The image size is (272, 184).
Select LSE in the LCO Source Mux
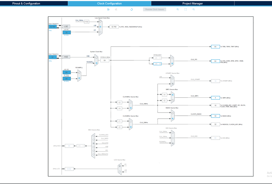pyautogui.click(x=120, y=172)
